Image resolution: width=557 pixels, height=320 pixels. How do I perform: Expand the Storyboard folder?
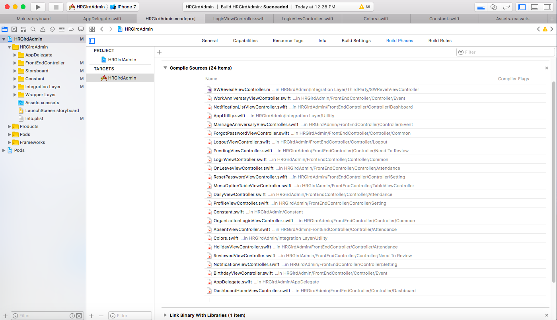point(15,71)
